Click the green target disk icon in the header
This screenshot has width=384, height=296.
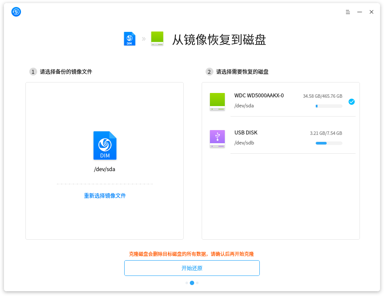click(x=157, y=39)
